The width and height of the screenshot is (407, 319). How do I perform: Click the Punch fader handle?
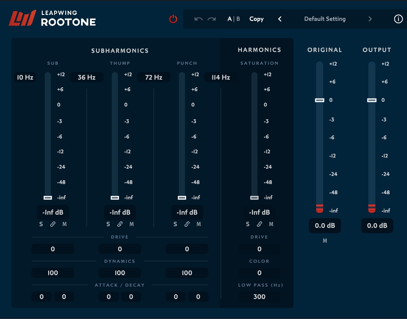182,198
